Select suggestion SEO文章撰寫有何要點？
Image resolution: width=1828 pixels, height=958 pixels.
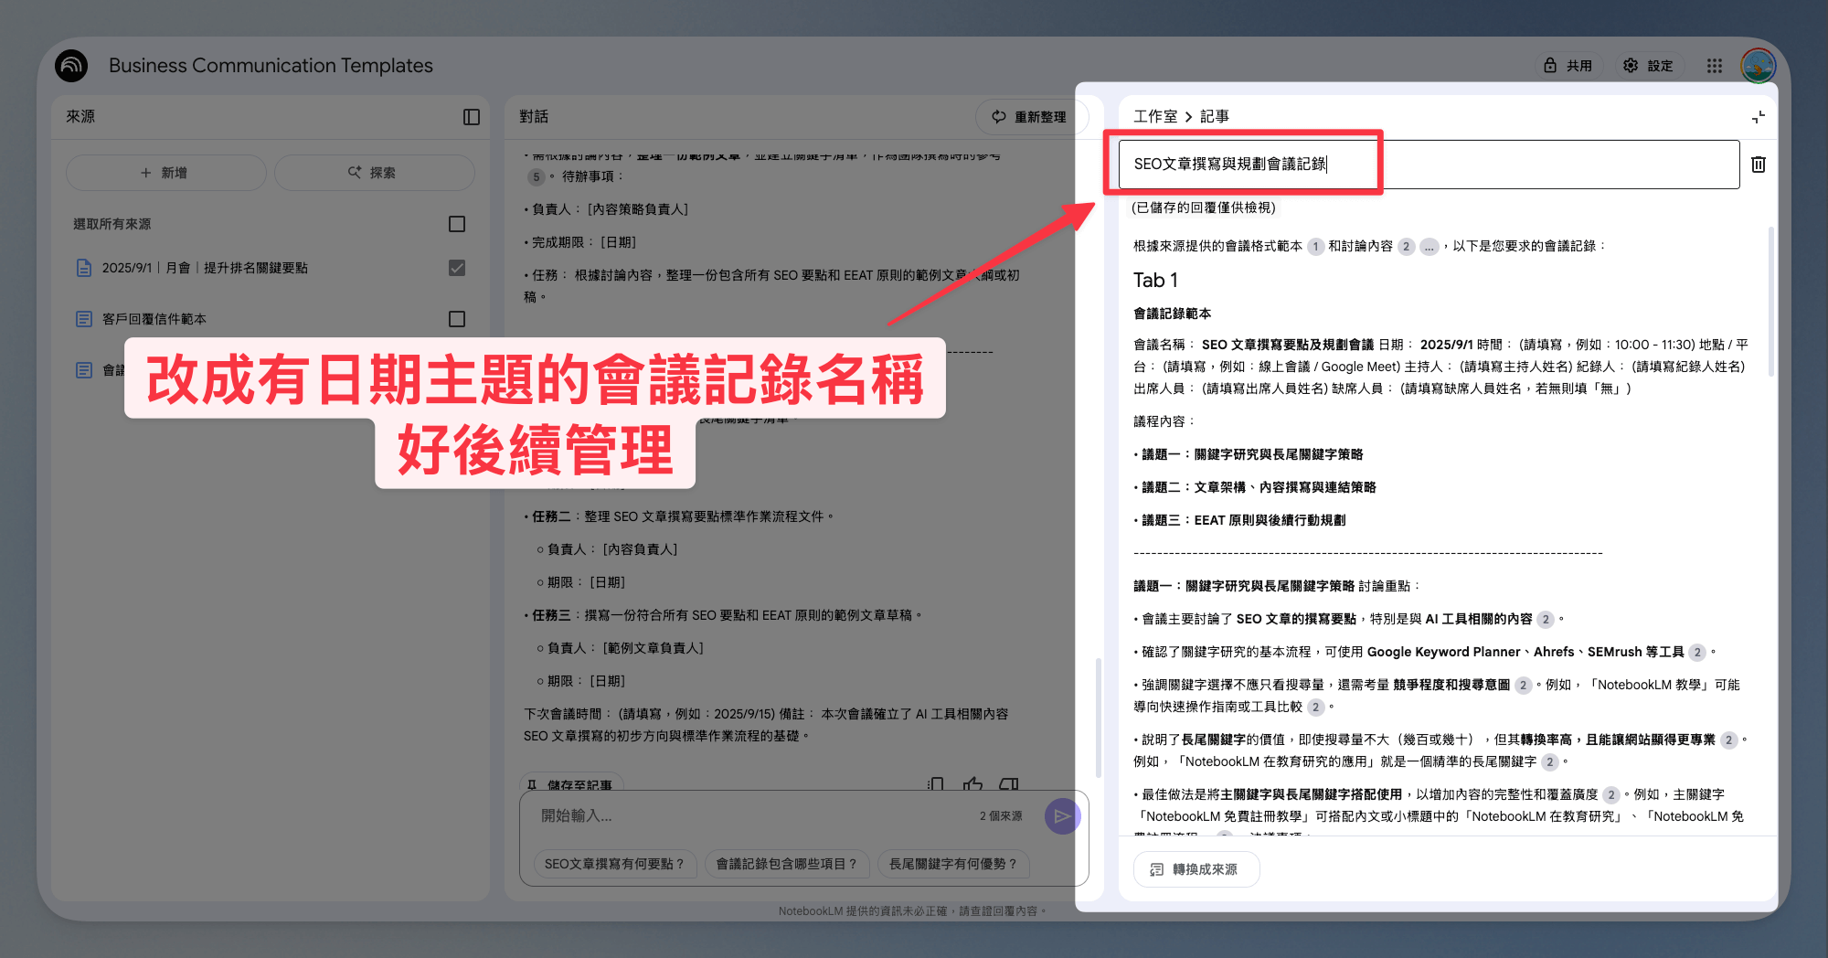pyautogui.click(x=614, y=864)
